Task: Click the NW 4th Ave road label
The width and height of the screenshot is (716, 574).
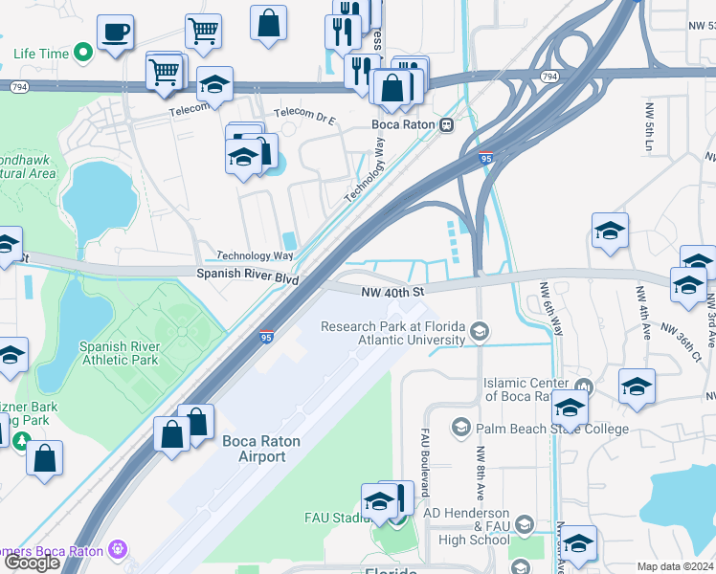Action: coord(643,313)
